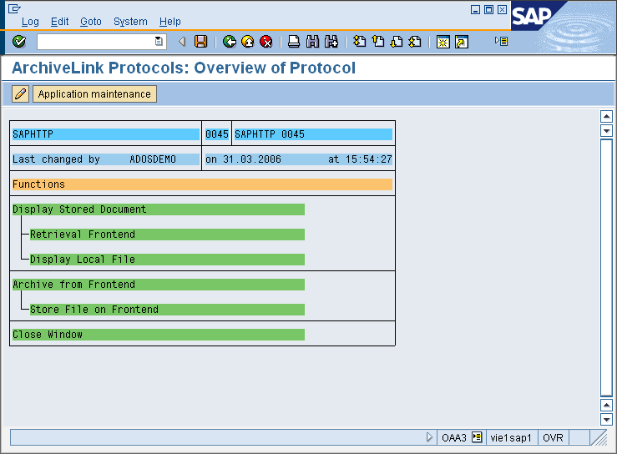Expand the status bar with triangle arrow
Viewport: 617px width, 454px height.
(430, 437)
